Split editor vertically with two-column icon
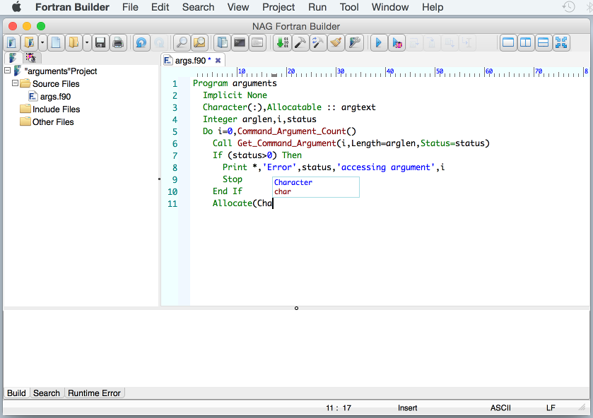 tap(526, 42)
